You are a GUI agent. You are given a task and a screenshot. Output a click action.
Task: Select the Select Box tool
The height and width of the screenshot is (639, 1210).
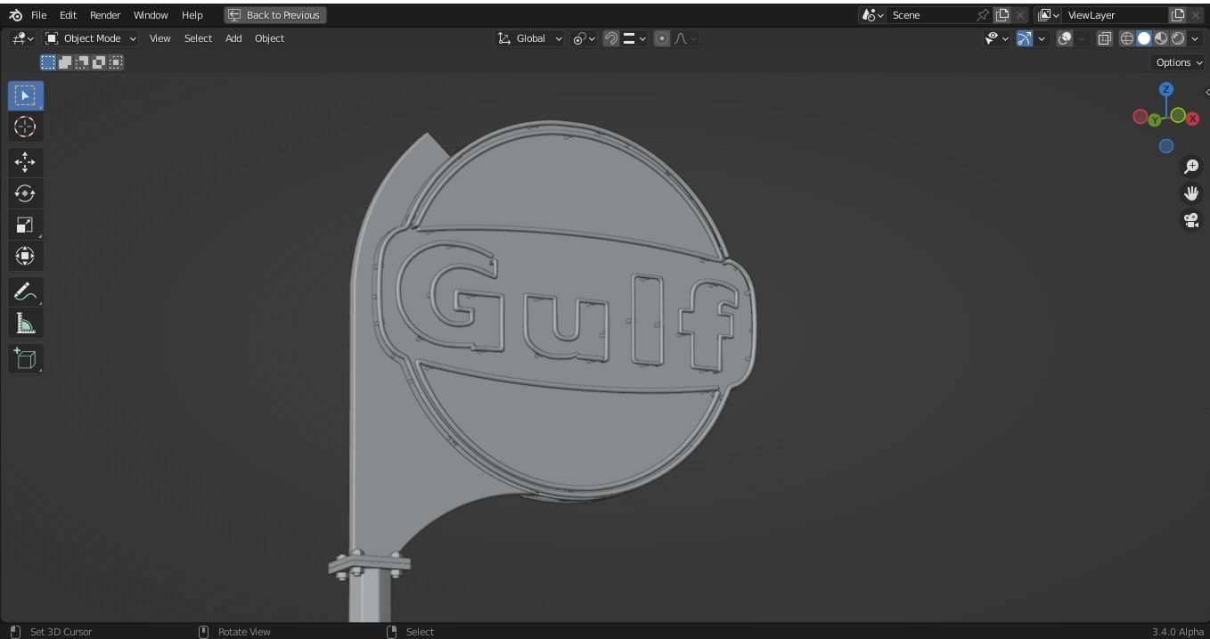pos(25,95)
